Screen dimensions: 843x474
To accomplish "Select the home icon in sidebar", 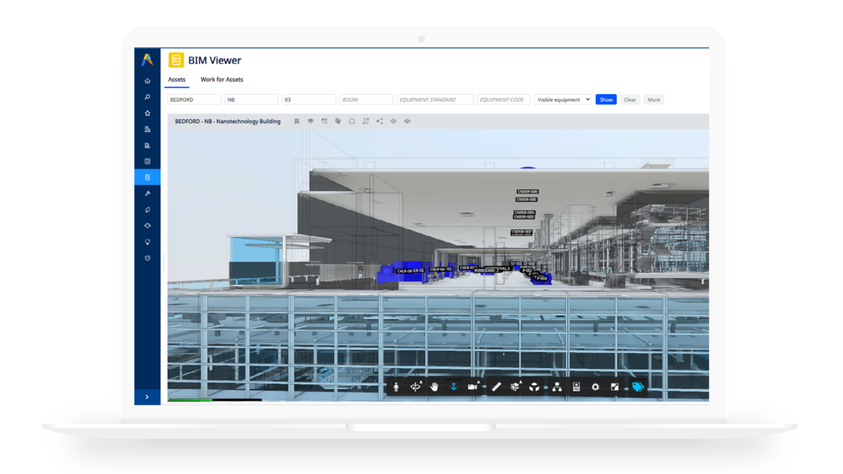I will pos(147,80).
